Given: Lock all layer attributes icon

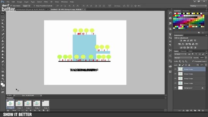Looking at the screenshot, I should coord(189,65).
